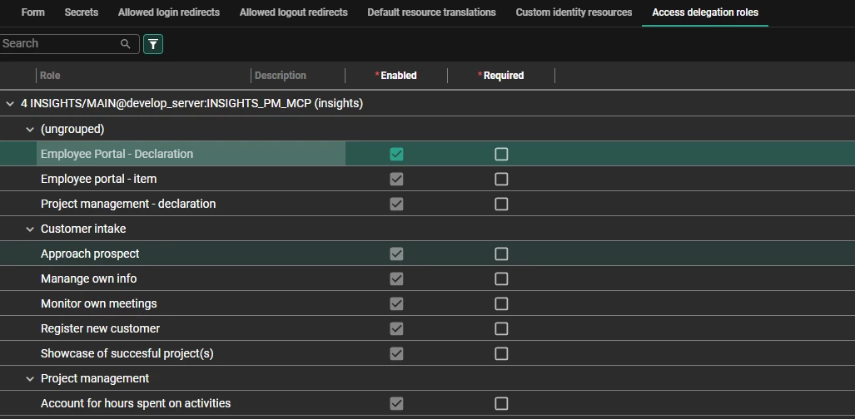Screen dimensions: 855x419
Task: Check Required for Employee portal - item
Action: [501, 180]
